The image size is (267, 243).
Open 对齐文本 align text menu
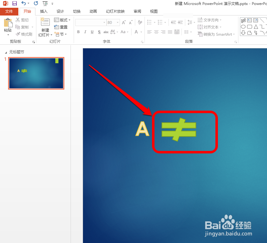pyautogui.click(x=209, y=27)
